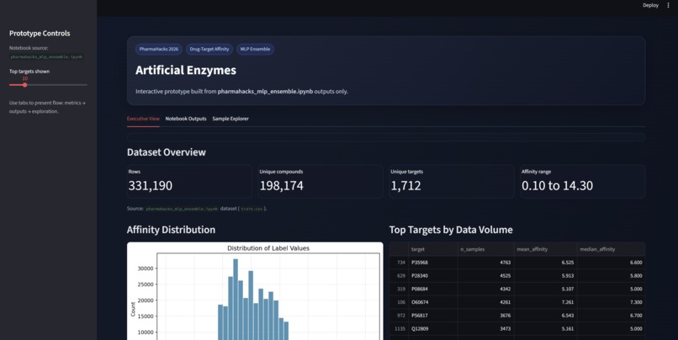This screenshot has width=678, height=340.
Task: Click Top Targets by Data Volume heading
Action: (451, 230)
